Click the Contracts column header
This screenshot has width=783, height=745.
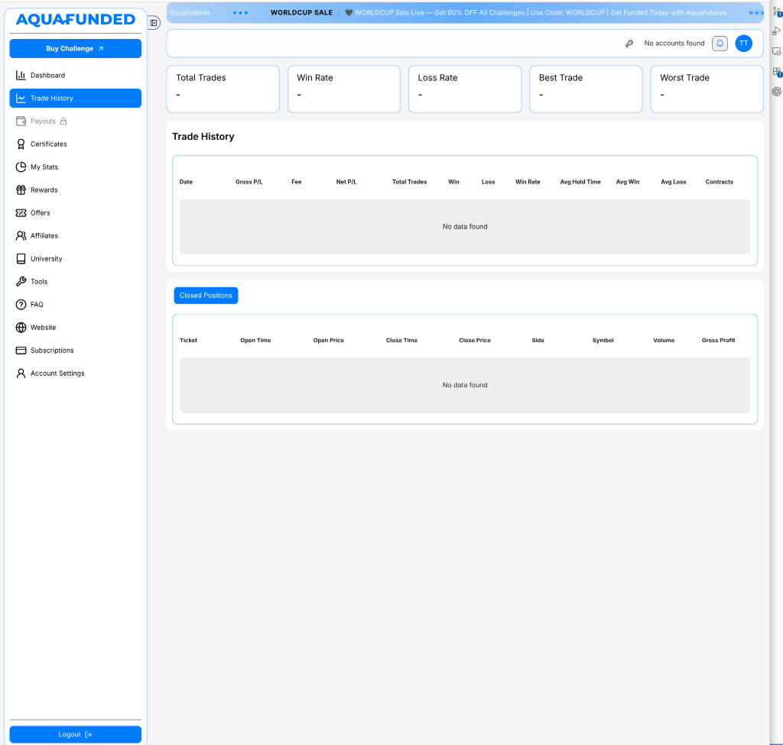[719, 182]
